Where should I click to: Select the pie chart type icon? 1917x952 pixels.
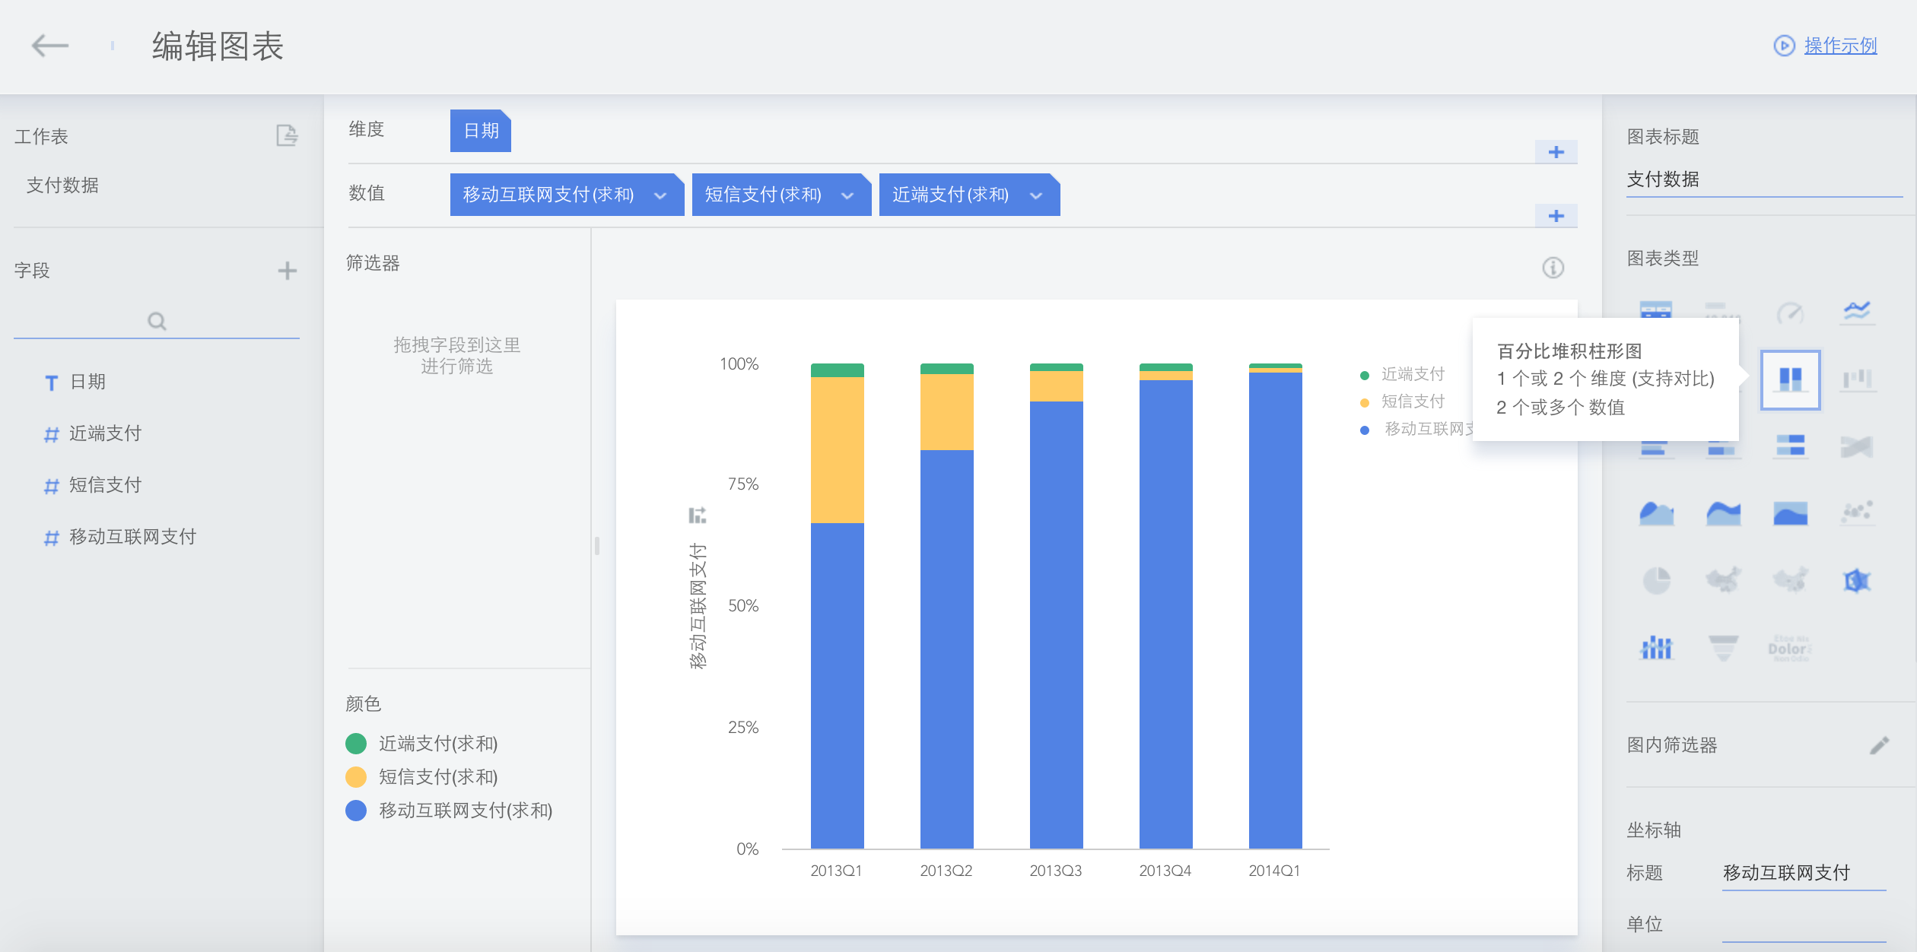[1656, 581]
